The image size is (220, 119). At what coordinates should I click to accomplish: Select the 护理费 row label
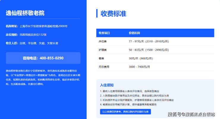click(103, 50)
